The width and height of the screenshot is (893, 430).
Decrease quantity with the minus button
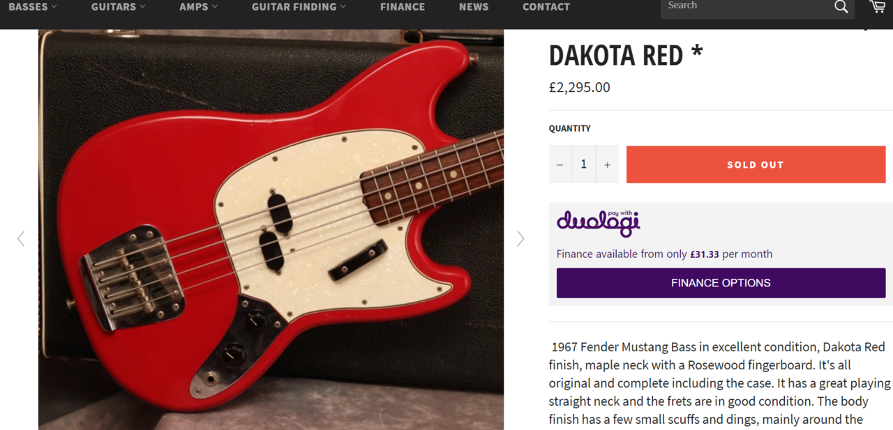coord(560,164)
